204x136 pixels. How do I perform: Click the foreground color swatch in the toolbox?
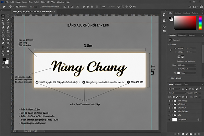tap(4, 60)
